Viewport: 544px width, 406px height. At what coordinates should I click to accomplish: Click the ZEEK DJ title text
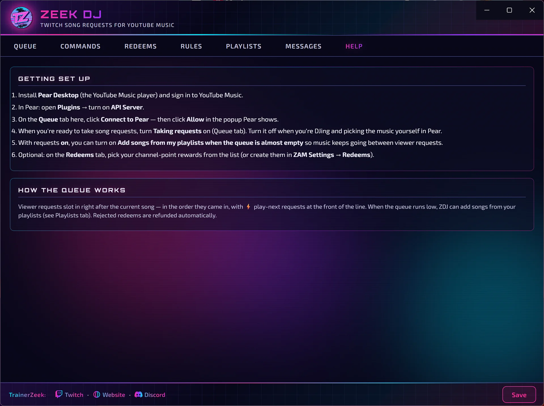tap(71, 14)
